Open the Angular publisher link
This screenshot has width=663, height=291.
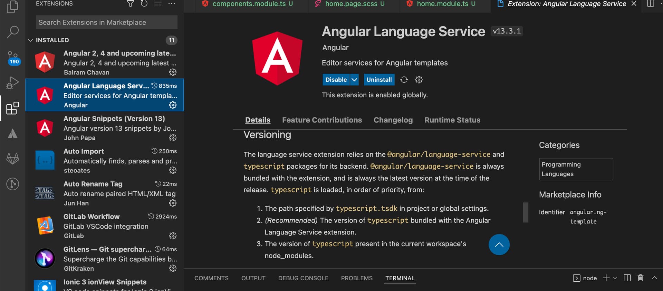point(335,48)
